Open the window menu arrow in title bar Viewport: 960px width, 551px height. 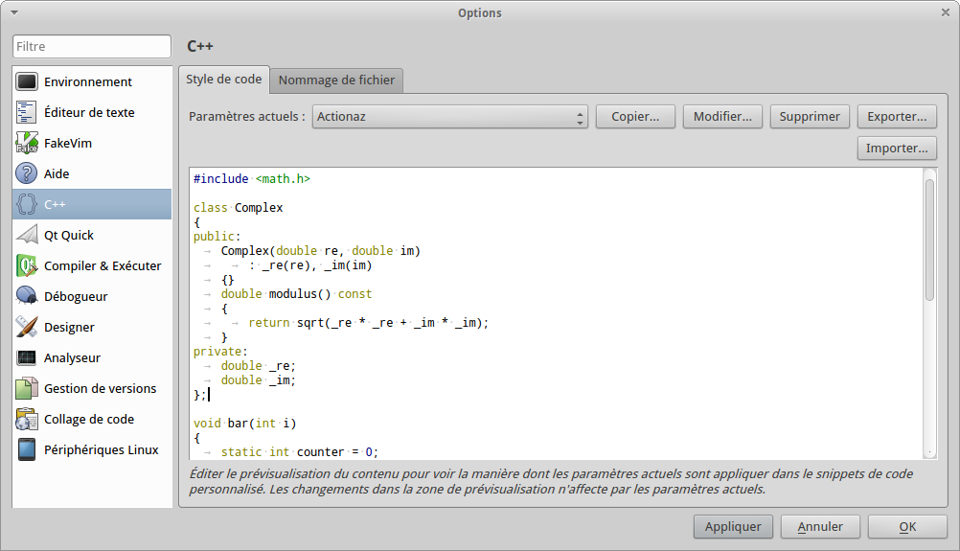pyautogui.click(x=13, y=12)
